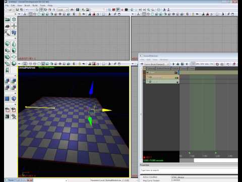Click the Hide Selected actors icon
This screenshot has height=182, width=242.
pyautogui.click(x=14, y=110)
